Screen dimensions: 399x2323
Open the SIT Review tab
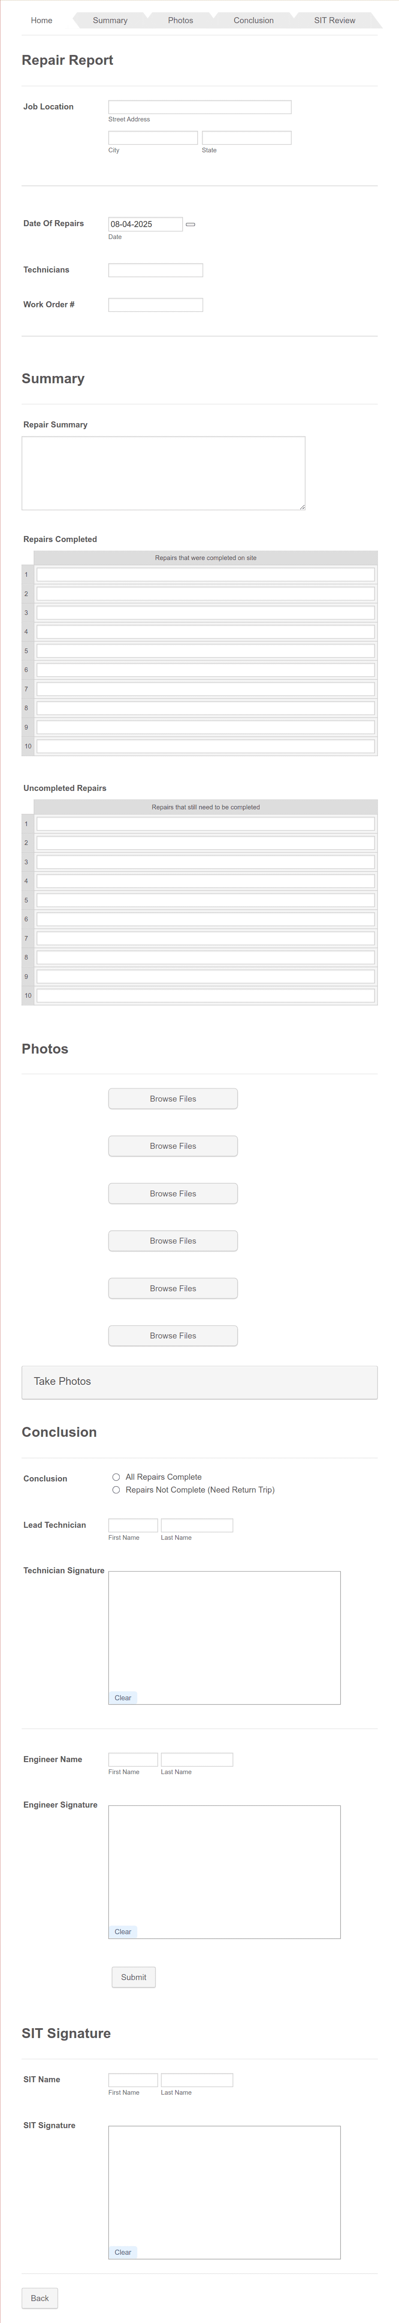(334, 20)
